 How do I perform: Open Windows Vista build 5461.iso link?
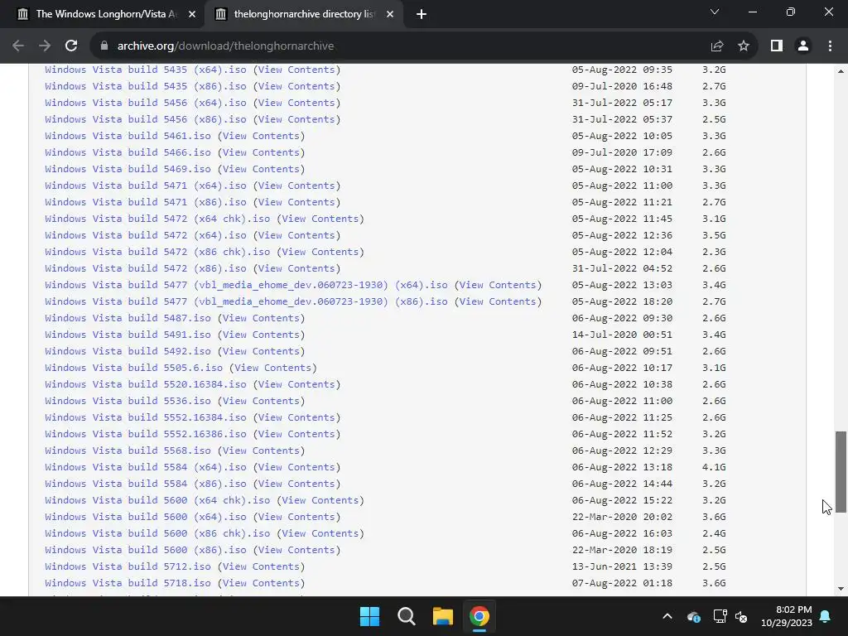(128, 136)
